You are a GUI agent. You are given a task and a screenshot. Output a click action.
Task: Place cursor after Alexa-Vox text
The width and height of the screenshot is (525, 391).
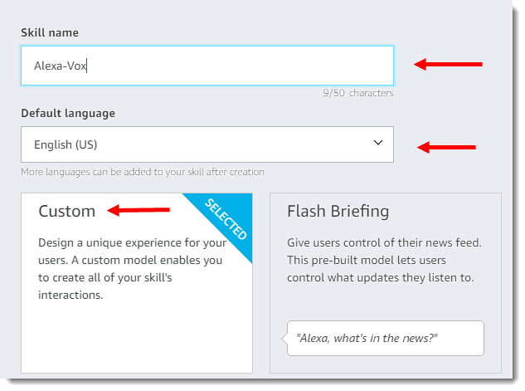pyautogui.click(x=87, y=66)
